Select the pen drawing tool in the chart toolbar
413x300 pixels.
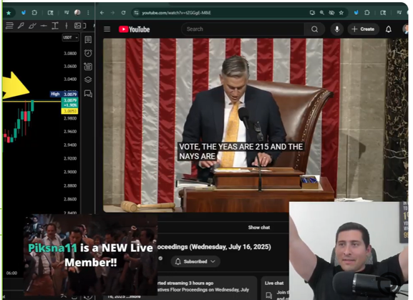[21, 26]
